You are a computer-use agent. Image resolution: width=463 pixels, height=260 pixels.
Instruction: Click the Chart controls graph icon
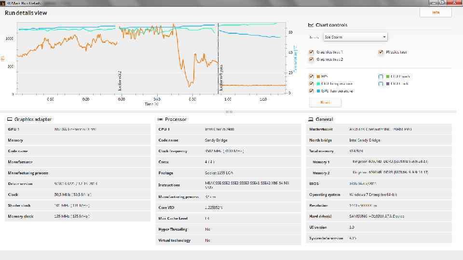pos(311,25)
